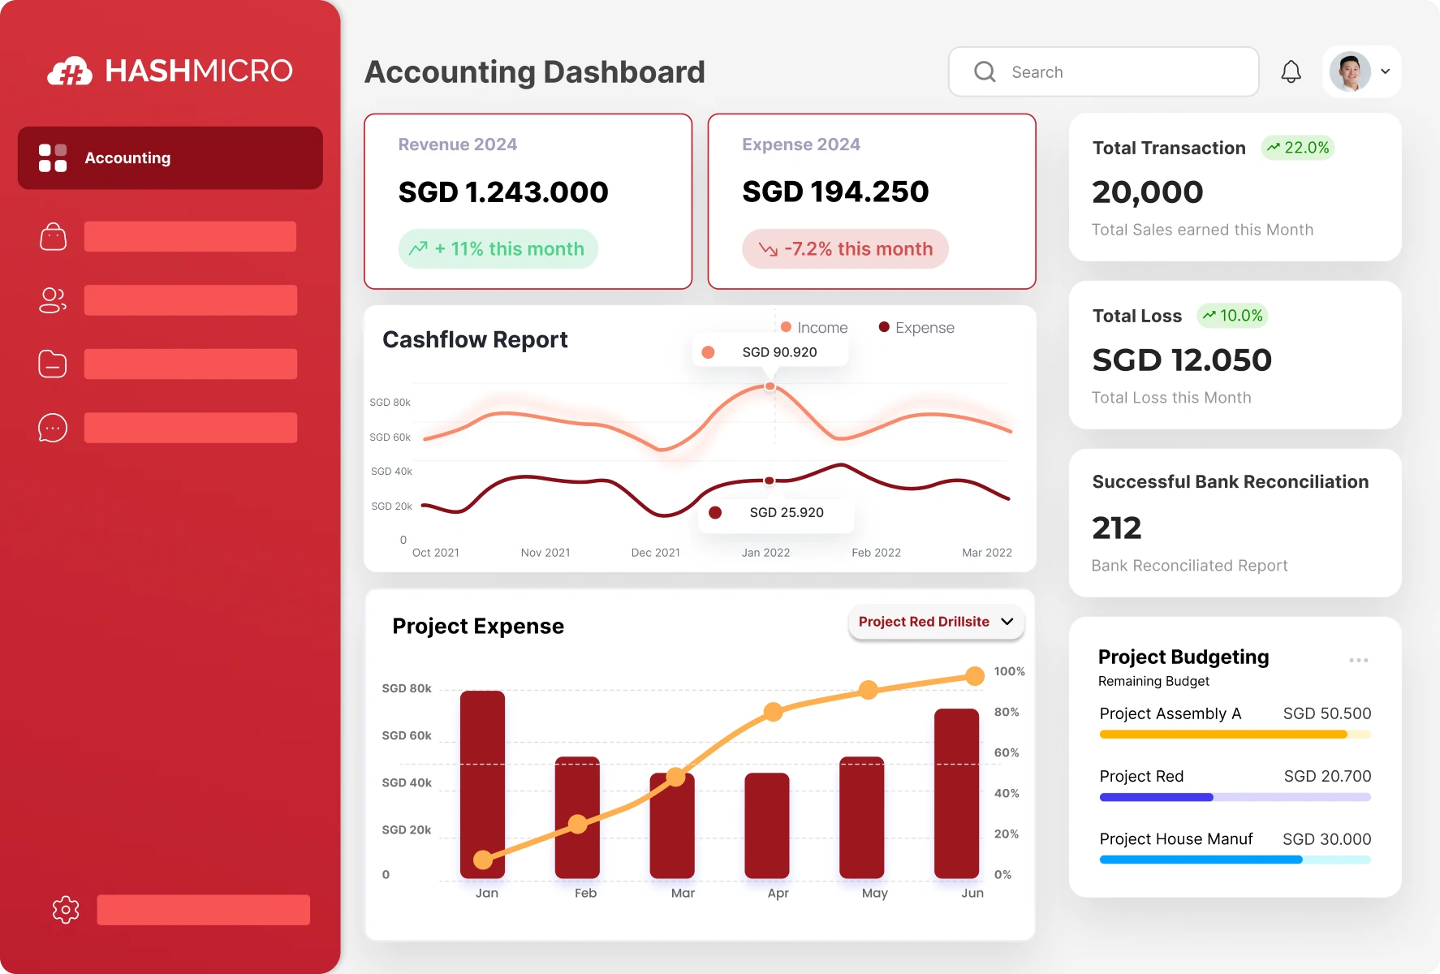Open Project Budgeting three-dot options
This screenshot has height=974, width=1440.
pos(1358,660)
